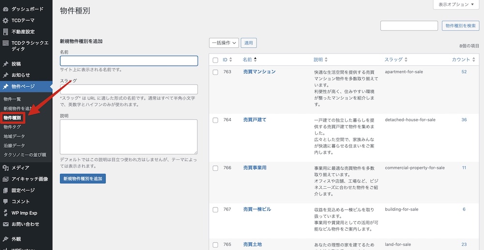Image resolution: width=484 pixels, height=250 pixels.
Task: Sort by ID column arrows
Action: click(230, 60)
